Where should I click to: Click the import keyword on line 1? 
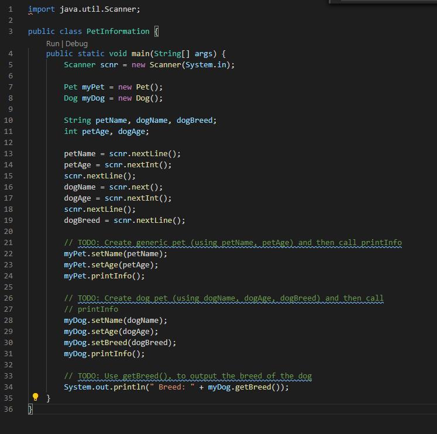click(41, 9)
